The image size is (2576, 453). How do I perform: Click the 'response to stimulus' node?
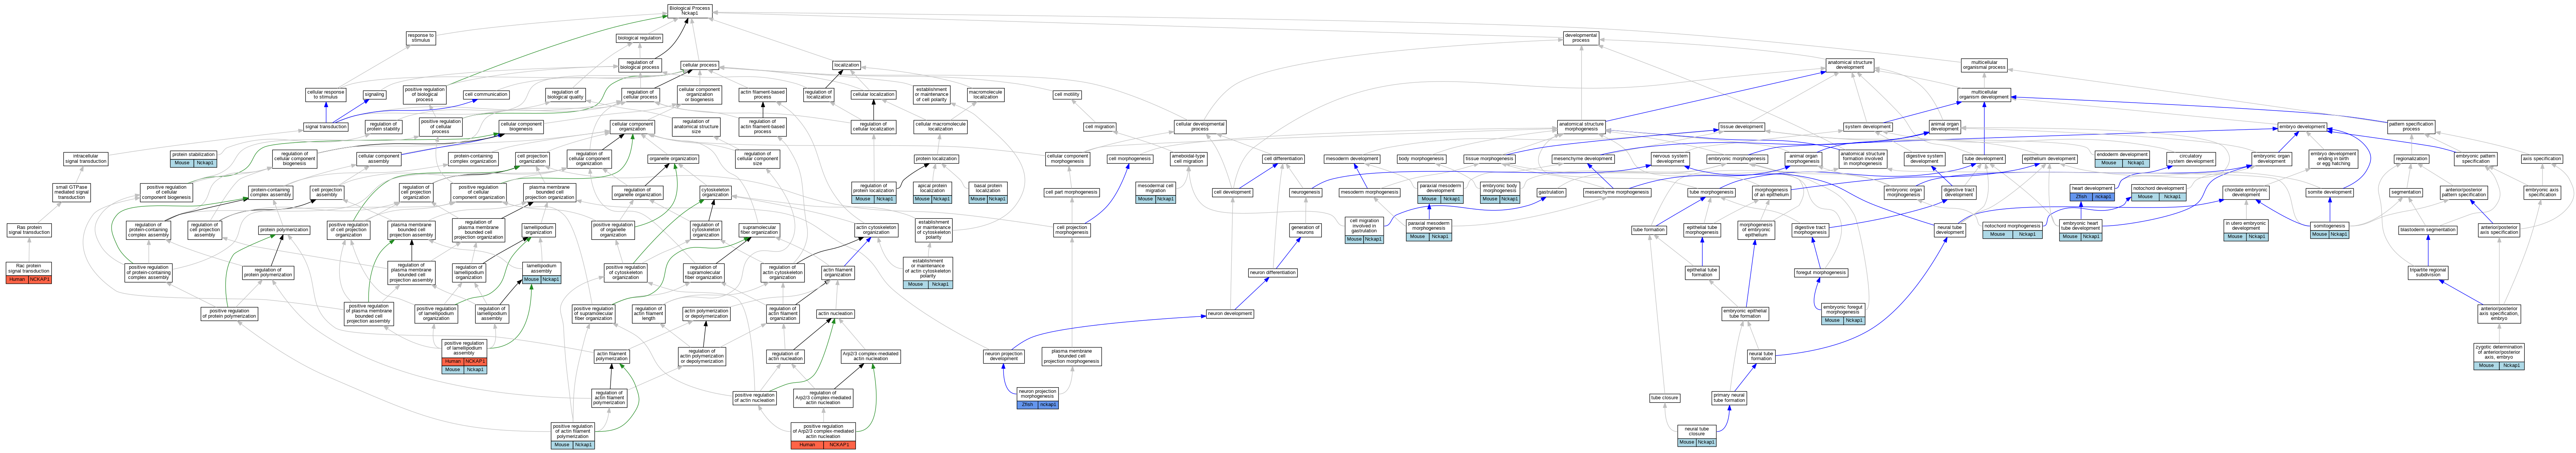pyautogui.click(x=421, y=38)
